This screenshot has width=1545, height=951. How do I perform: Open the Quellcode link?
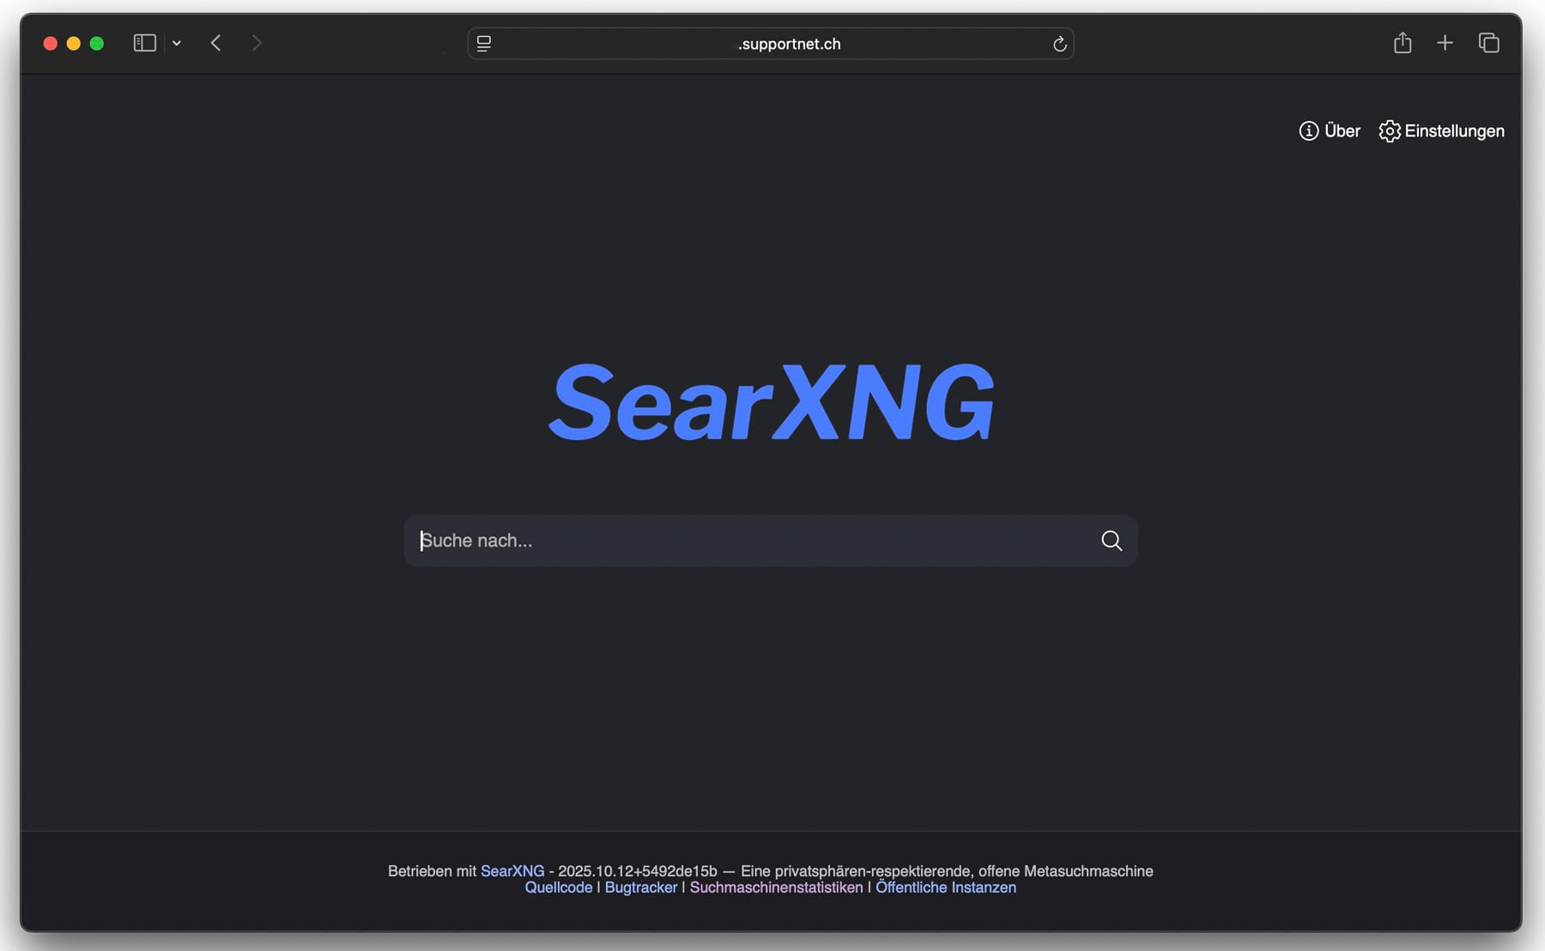pyautogui.click(x=558, y=888)
